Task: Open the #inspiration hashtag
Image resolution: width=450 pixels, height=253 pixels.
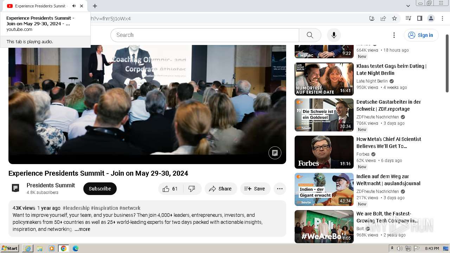Action: coord(104,208)
